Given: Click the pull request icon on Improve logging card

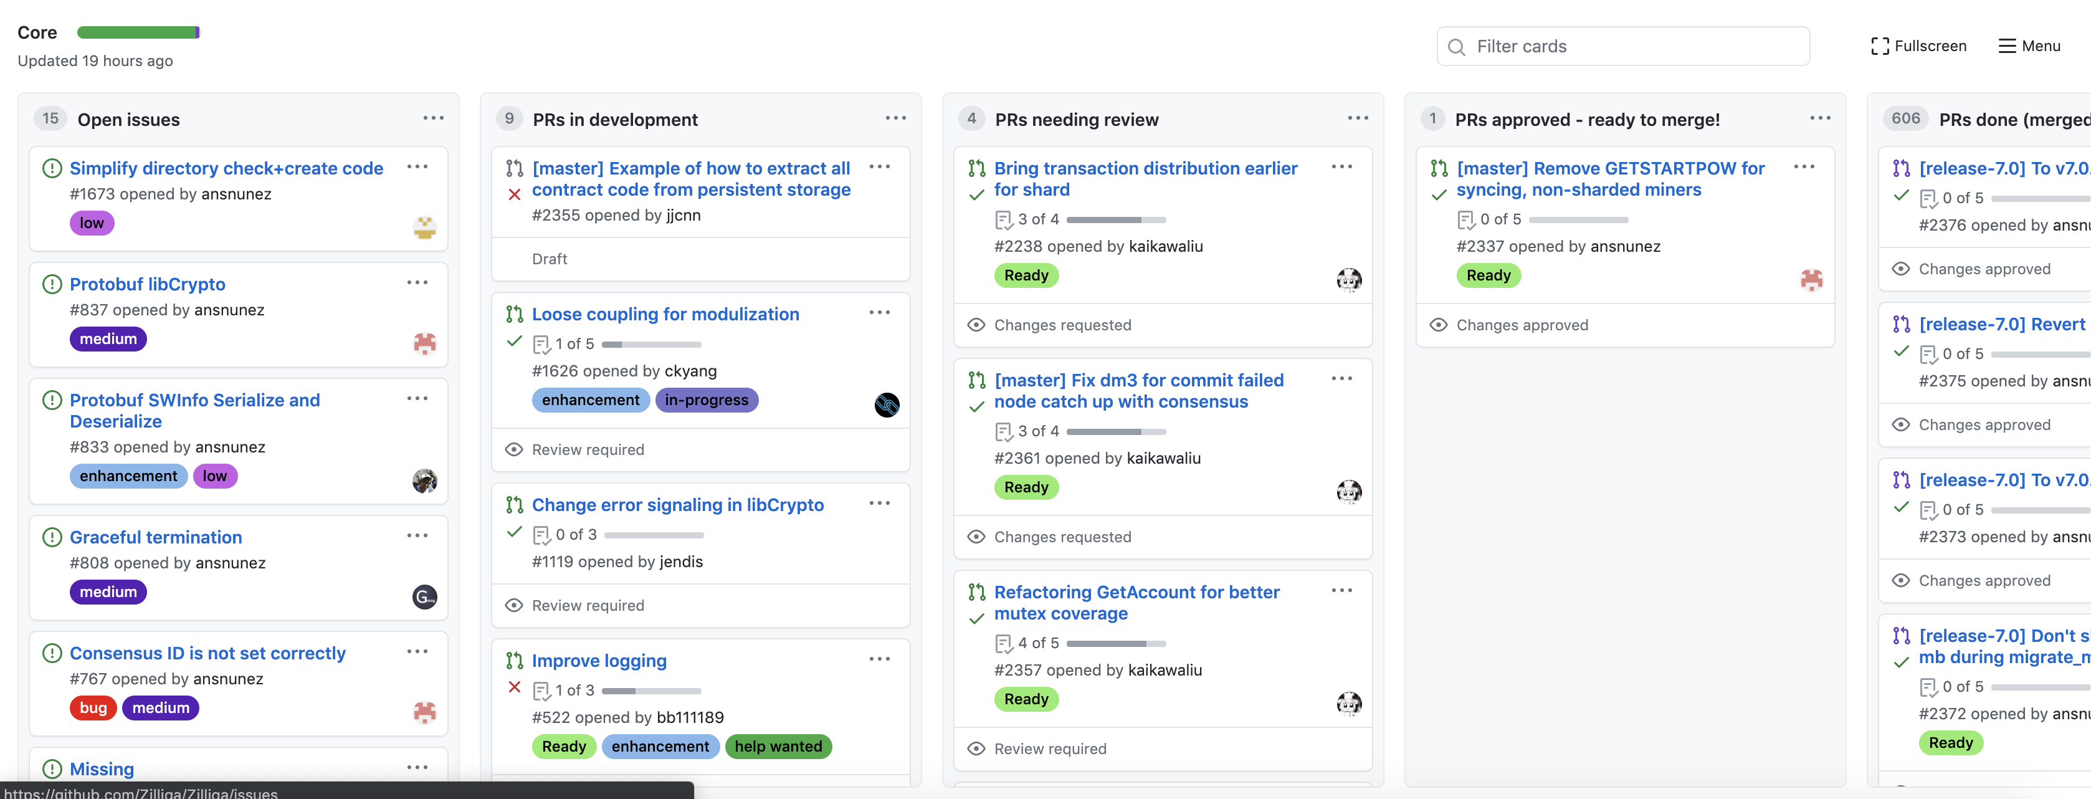Looking at the screenshot, I should tap(515, 660).
